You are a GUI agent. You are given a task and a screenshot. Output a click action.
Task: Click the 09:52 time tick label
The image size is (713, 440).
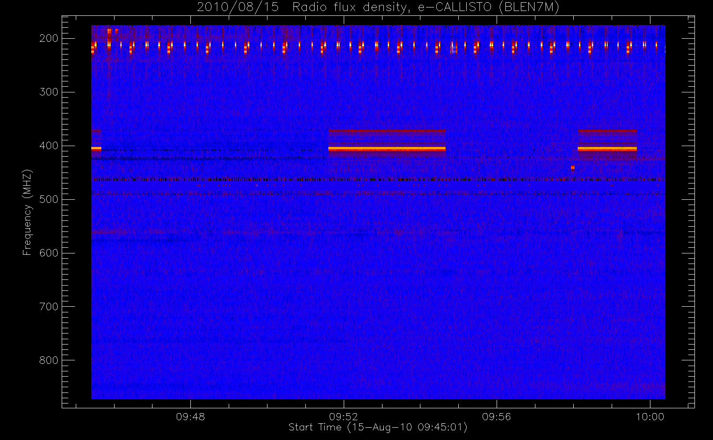(343, 417)
